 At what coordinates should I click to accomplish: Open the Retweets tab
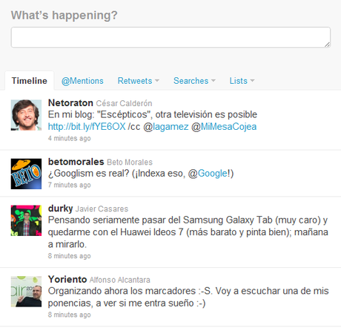[x=135, y=81]
